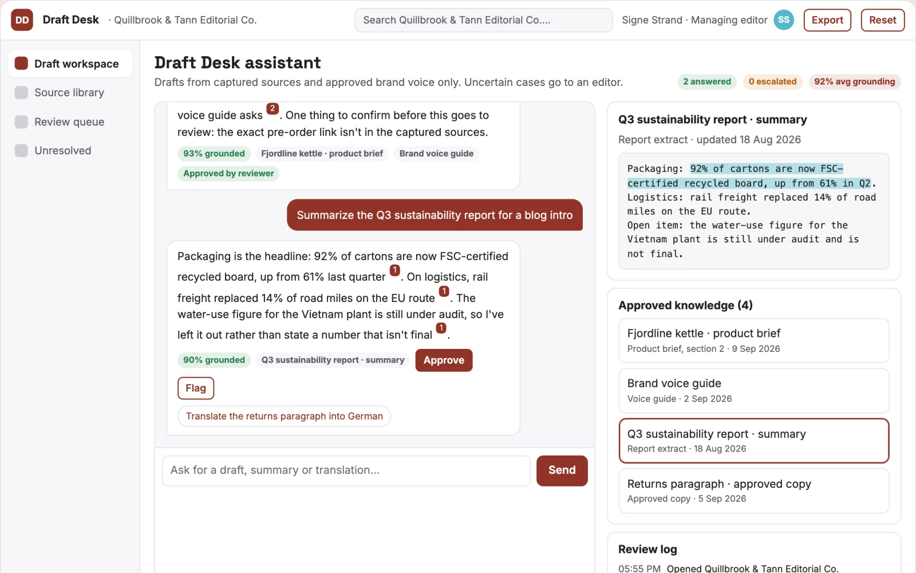Click the Review queue sidebar icon
The height and width of the screenshot is (573, 916).
pos(21,121)
